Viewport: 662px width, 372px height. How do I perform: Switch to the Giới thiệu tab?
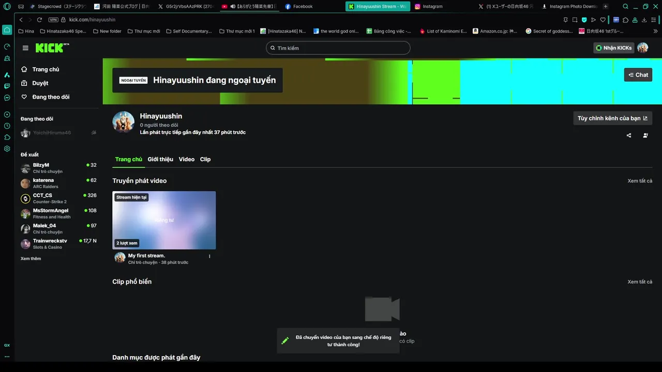(160, 159)
